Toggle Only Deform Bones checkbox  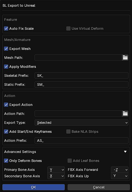point(6,161)
